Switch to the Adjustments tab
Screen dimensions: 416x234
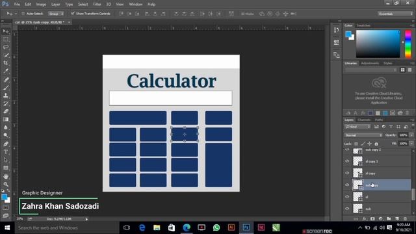click(370, 63)
